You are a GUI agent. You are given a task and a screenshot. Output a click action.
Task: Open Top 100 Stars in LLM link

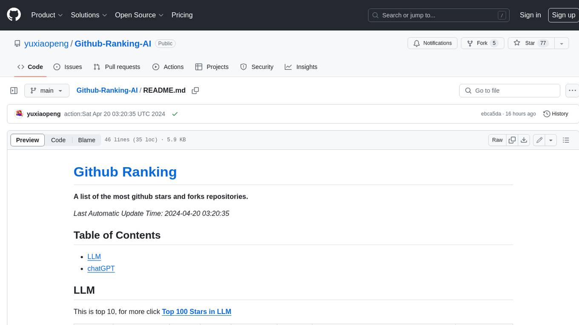[x=196, y=311]
